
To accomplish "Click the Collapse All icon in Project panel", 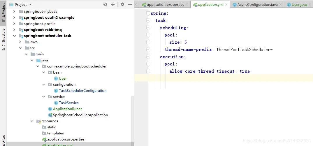I will [113, 4].
